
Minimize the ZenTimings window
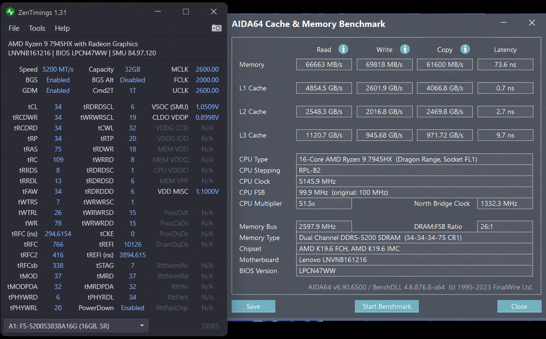pyautogui.click(x=158, y=12)
